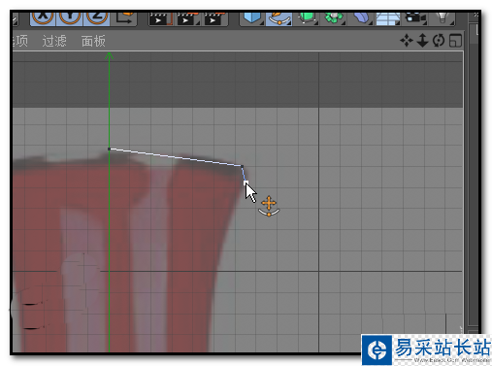Viewport: 492px width, 366px height.
Task: Click the viewport zoom/dolly camera icon
Action: click(422, 41)
